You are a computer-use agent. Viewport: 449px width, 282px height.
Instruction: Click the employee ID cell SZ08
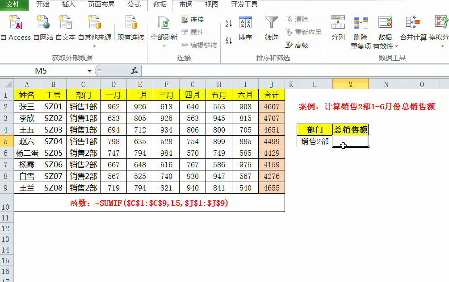tap(53, 188)
